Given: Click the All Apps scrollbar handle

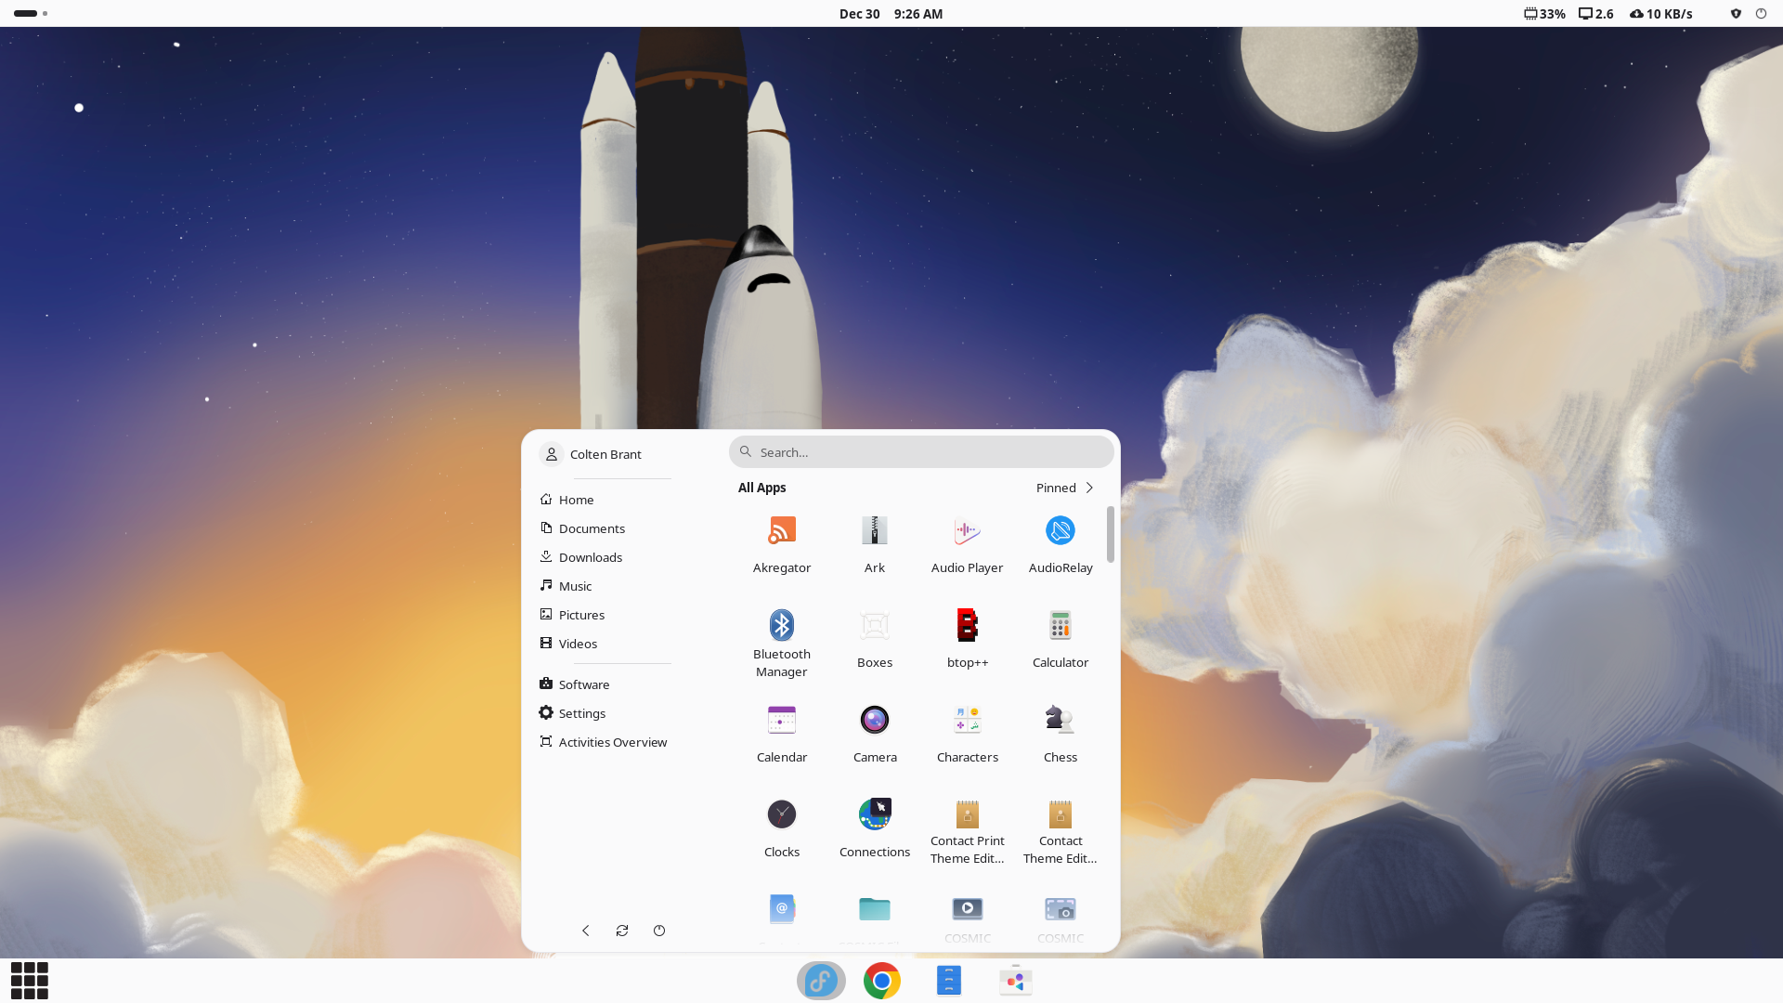Looking at the screenshot, I should (x=1110, y=534).
